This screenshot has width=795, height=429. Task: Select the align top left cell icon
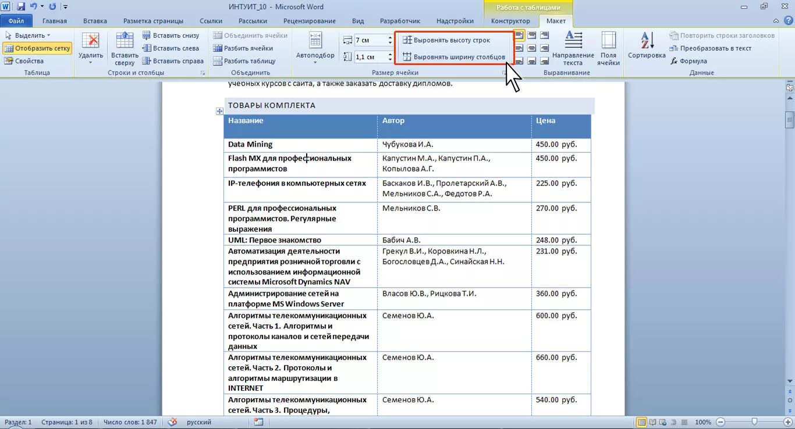click(x=519, y=35)
